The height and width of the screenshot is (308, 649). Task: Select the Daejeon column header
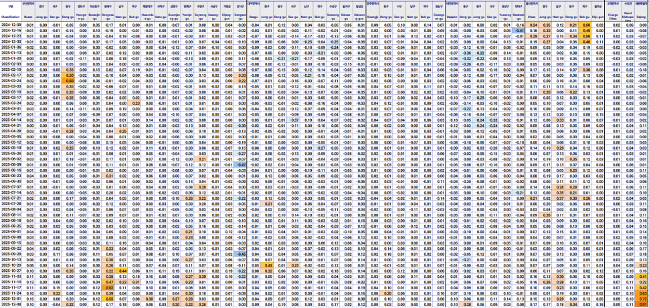click(x=454, y=15)
